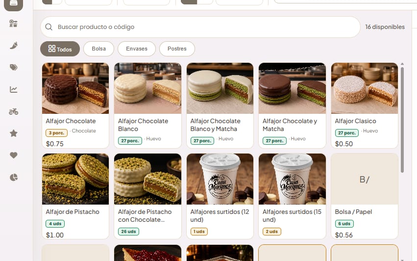Image resolution: width=417 pixels, height=261 pixels.
Task: Filter products by Postres category
Action: [177, 49]
